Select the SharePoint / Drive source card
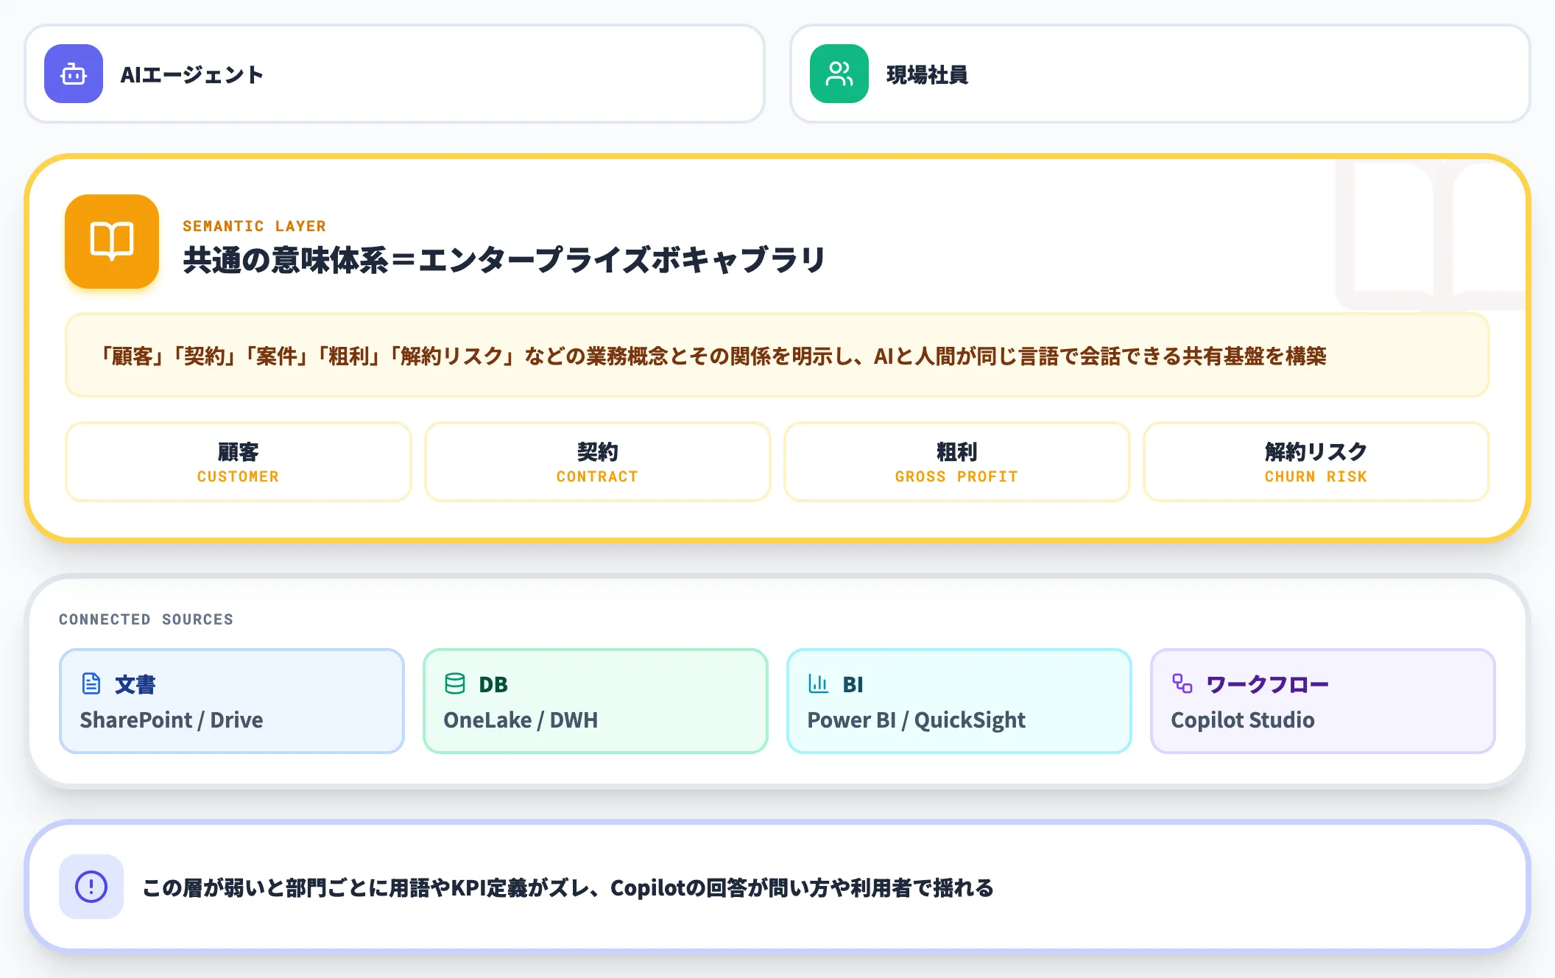This screenshot has width=1555, height=978. (232, 701)
